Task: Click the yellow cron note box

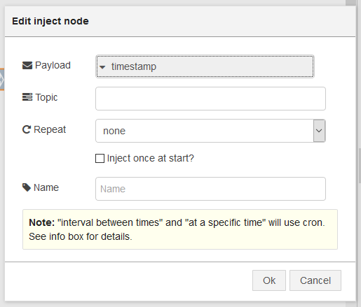Action: [180, 229]
